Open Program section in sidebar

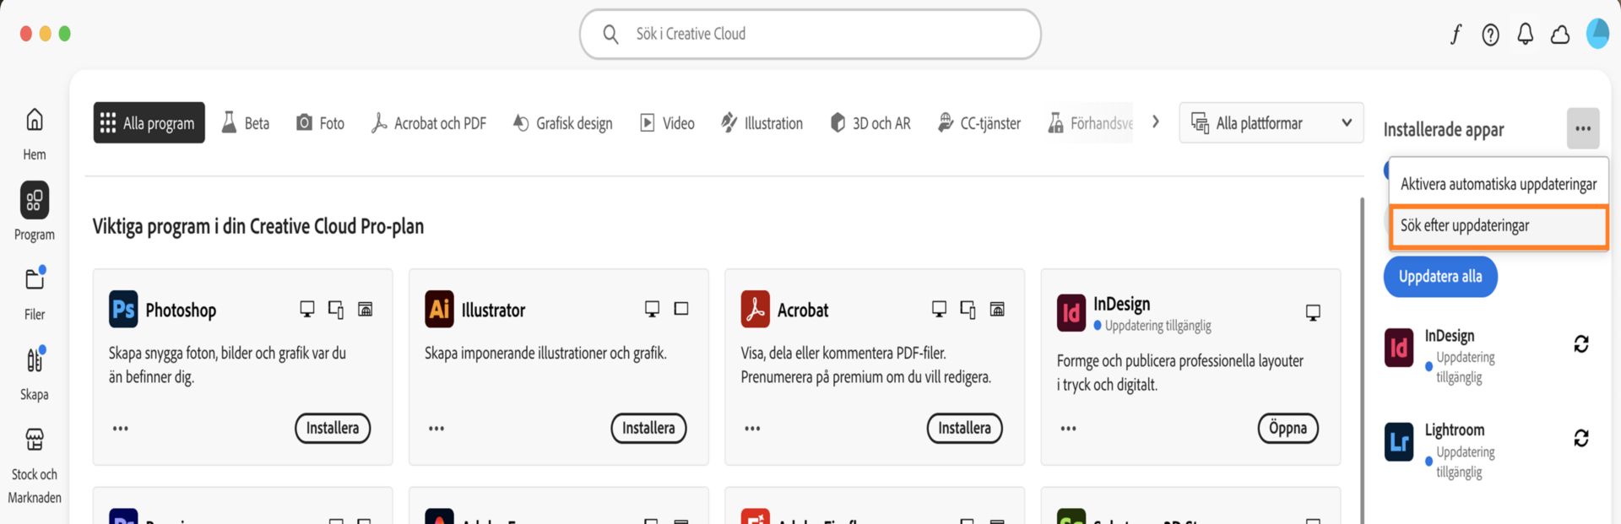[x=35, y=212]
